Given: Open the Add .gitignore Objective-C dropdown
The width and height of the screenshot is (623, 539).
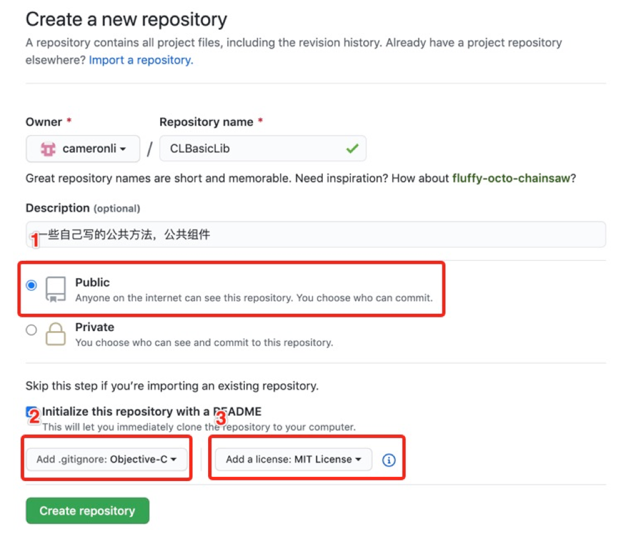Looking at the screenshot, I should point(107,459).
